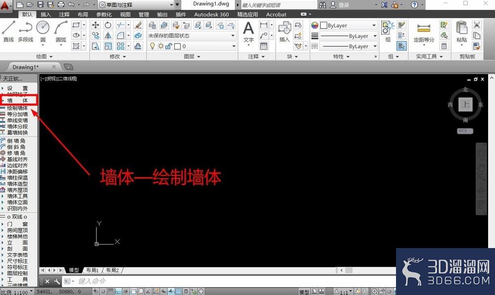Click the Table tool in annotation panel
Screen dimensions: 495x295
pyautogui.click(x=264, y=46)
